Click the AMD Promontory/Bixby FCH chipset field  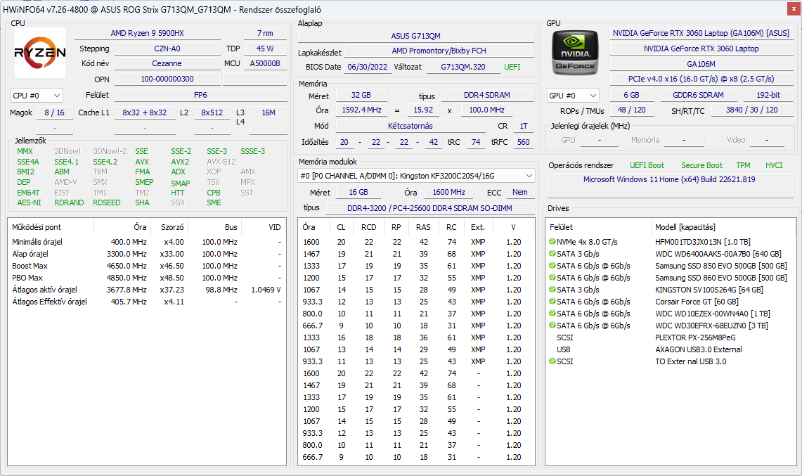[x=439, y=51]
